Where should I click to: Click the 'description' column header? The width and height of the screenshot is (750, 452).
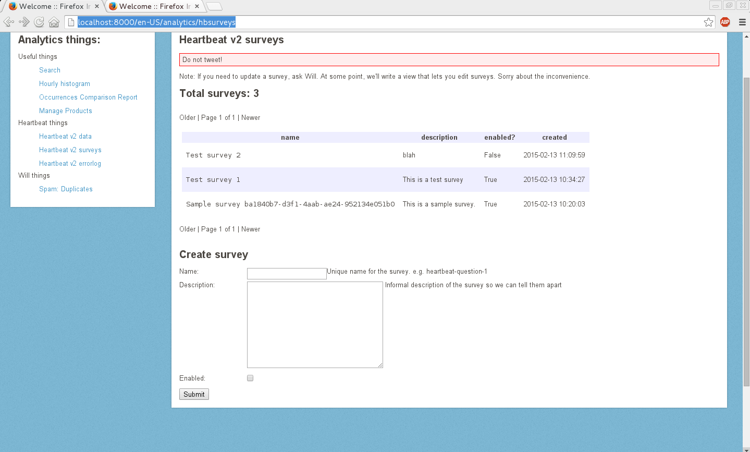click(x=439, y=138)
